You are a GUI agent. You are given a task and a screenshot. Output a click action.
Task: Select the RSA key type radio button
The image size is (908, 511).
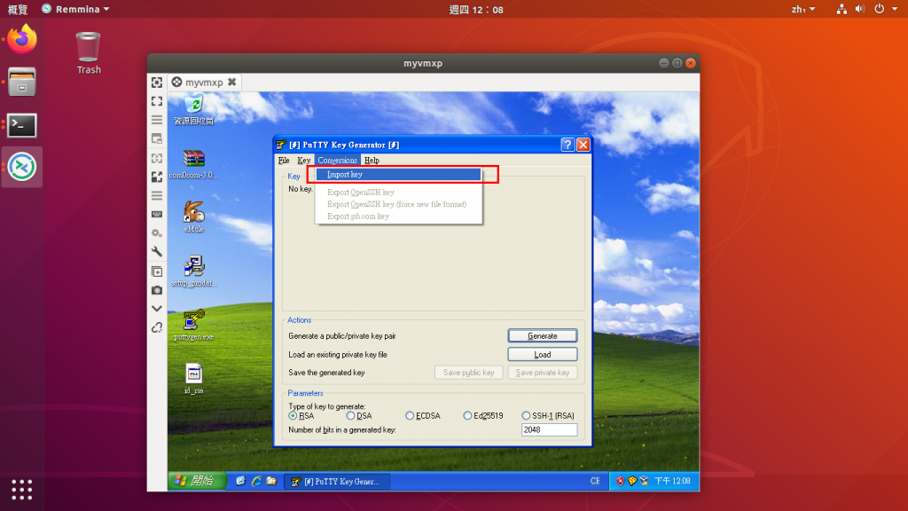coord(293,416)
